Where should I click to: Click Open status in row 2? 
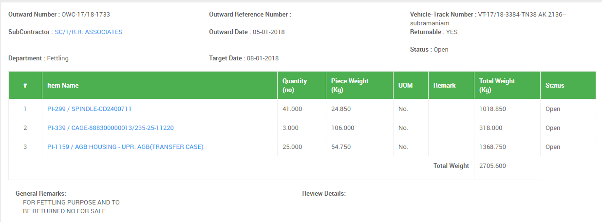(x=553, y=128)
